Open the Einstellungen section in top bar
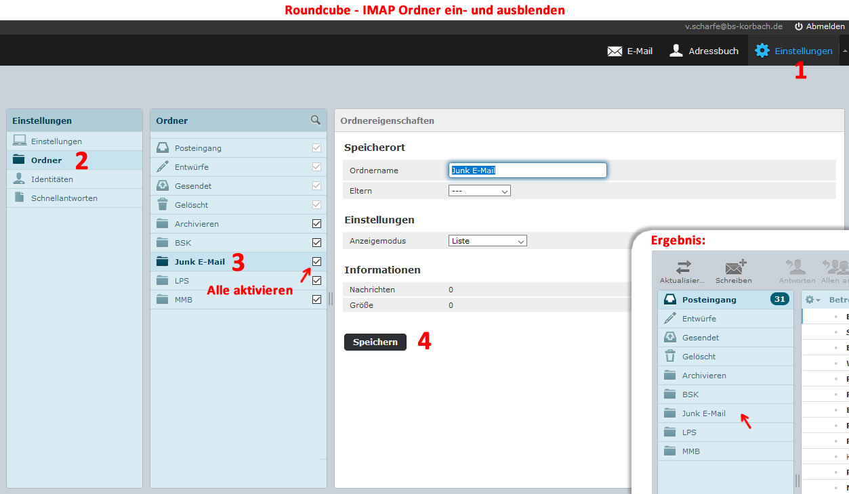 click(793, 51)
